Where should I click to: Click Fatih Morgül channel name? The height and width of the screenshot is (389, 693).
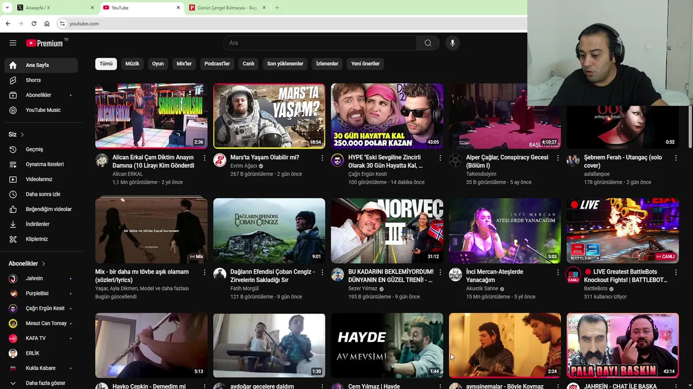pyautogui.click(x=245, y=289)
